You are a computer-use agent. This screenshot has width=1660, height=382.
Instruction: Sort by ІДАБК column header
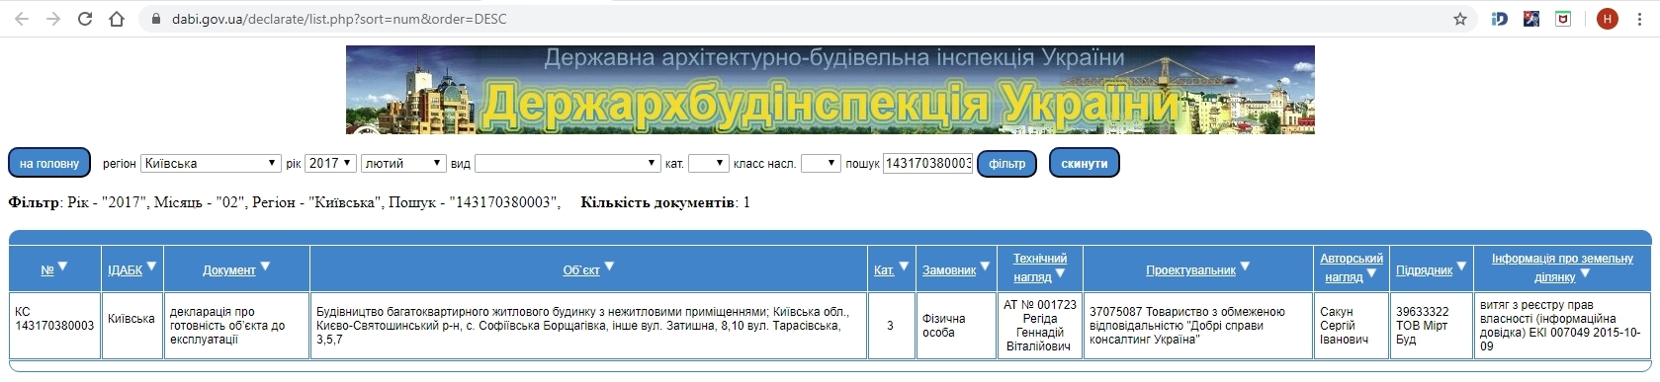(125, 269)
